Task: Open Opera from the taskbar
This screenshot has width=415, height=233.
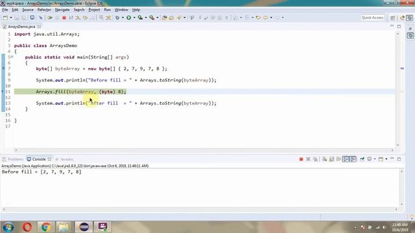Action: (27, 227)
